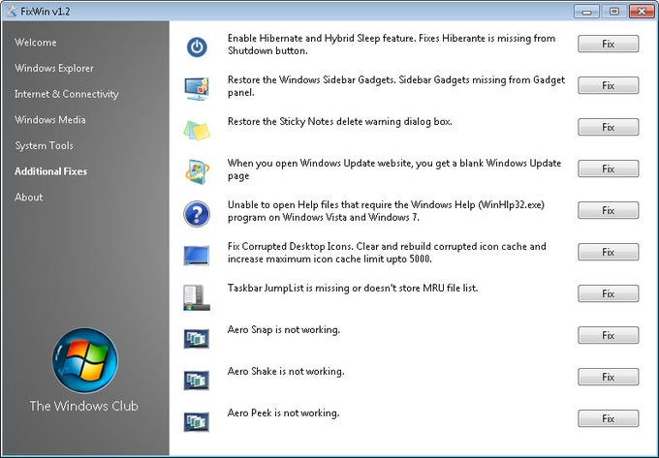Click the 'Aero Snap is not working.' text
The width and height of the screenshot is (659, 458).
tap(284, 330)
